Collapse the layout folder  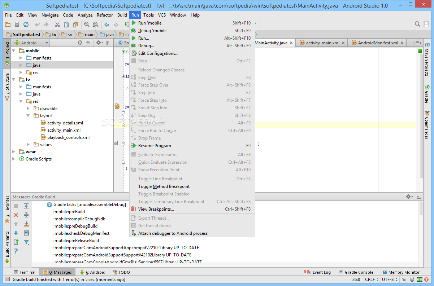pyautogui.click(x=28, y=116)
